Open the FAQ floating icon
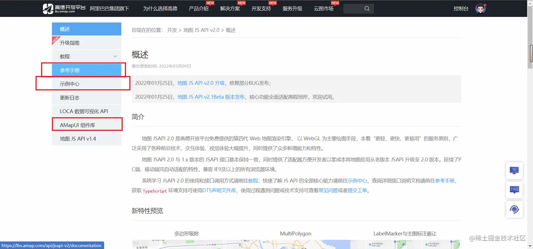Viewport: 533px width, 249px height. click(514, 190)
